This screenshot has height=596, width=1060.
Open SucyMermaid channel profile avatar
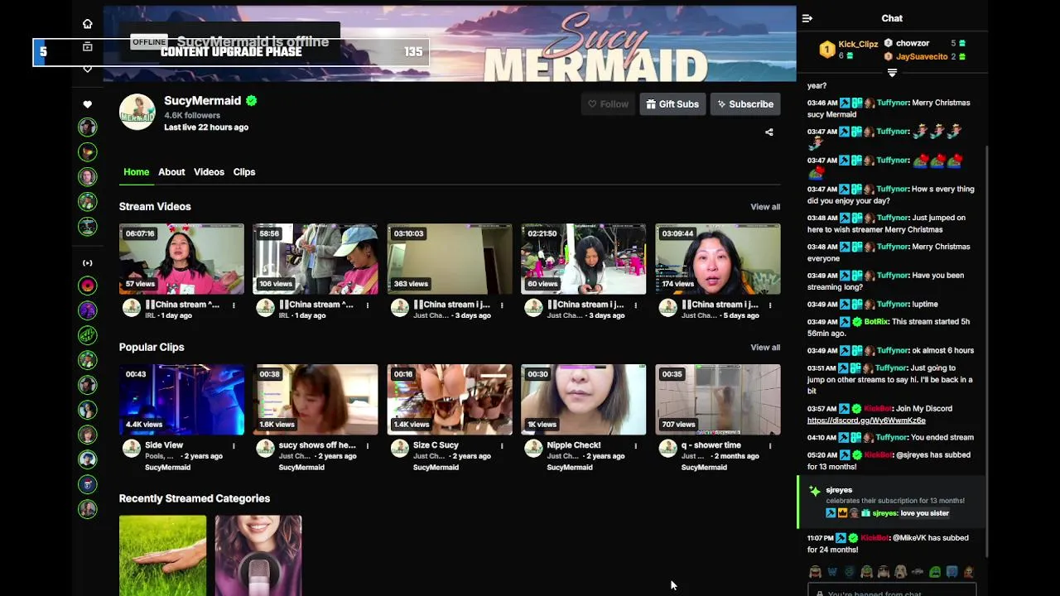[137, 112]
